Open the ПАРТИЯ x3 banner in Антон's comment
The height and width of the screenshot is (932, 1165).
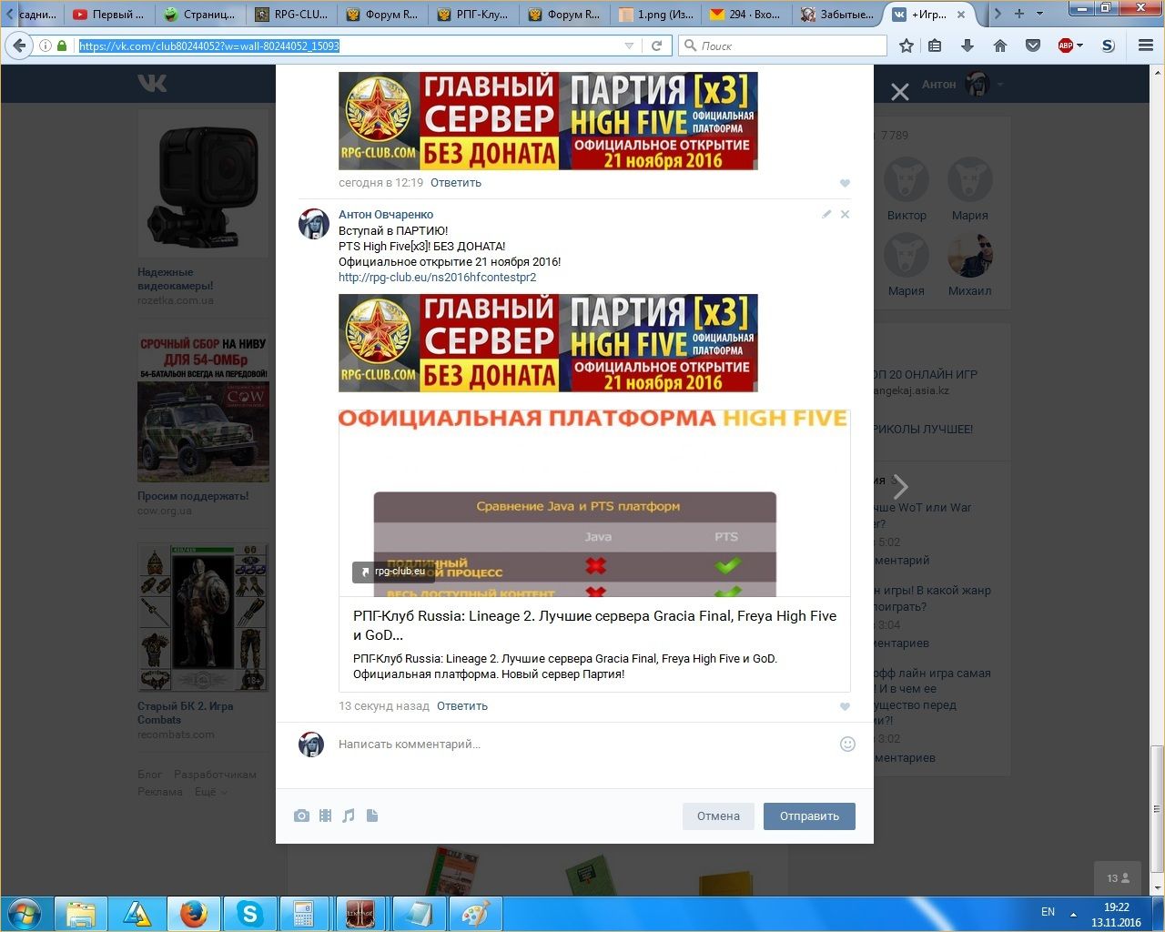pyautogui.click(x=548, y=343)
